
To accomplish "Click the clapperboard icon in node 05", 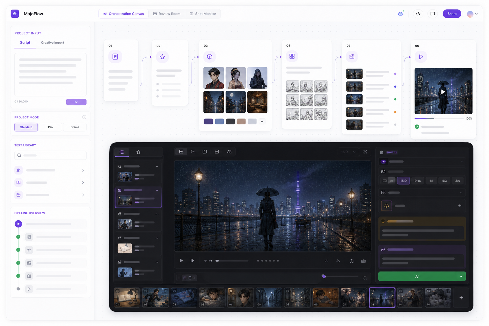I will click(x=352, y=57).
